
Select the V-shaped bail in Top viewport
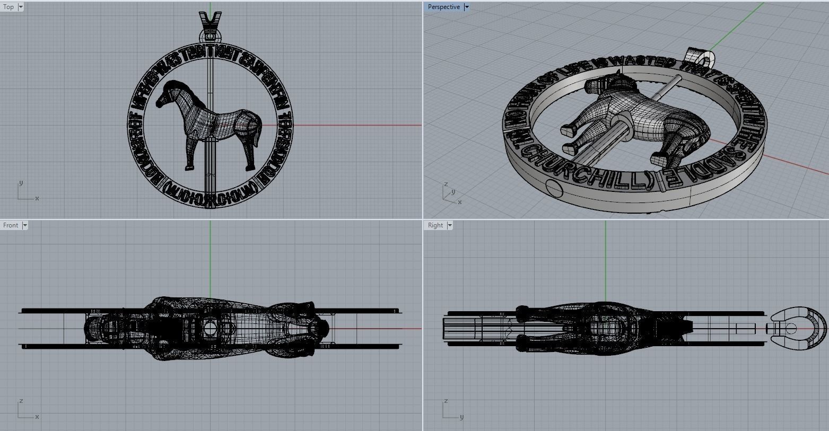tap(210, 25)
